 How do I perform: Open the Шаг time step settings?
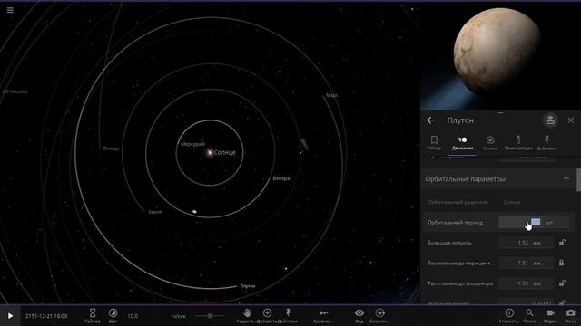point(113,316)
